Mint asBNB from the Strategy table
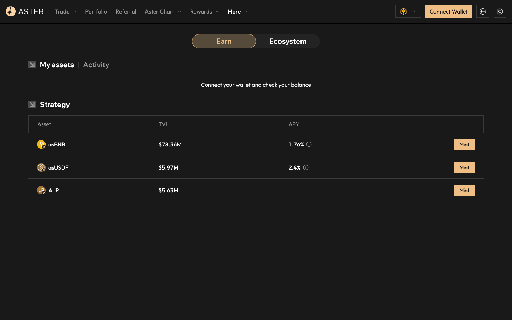 coord(464,144)
